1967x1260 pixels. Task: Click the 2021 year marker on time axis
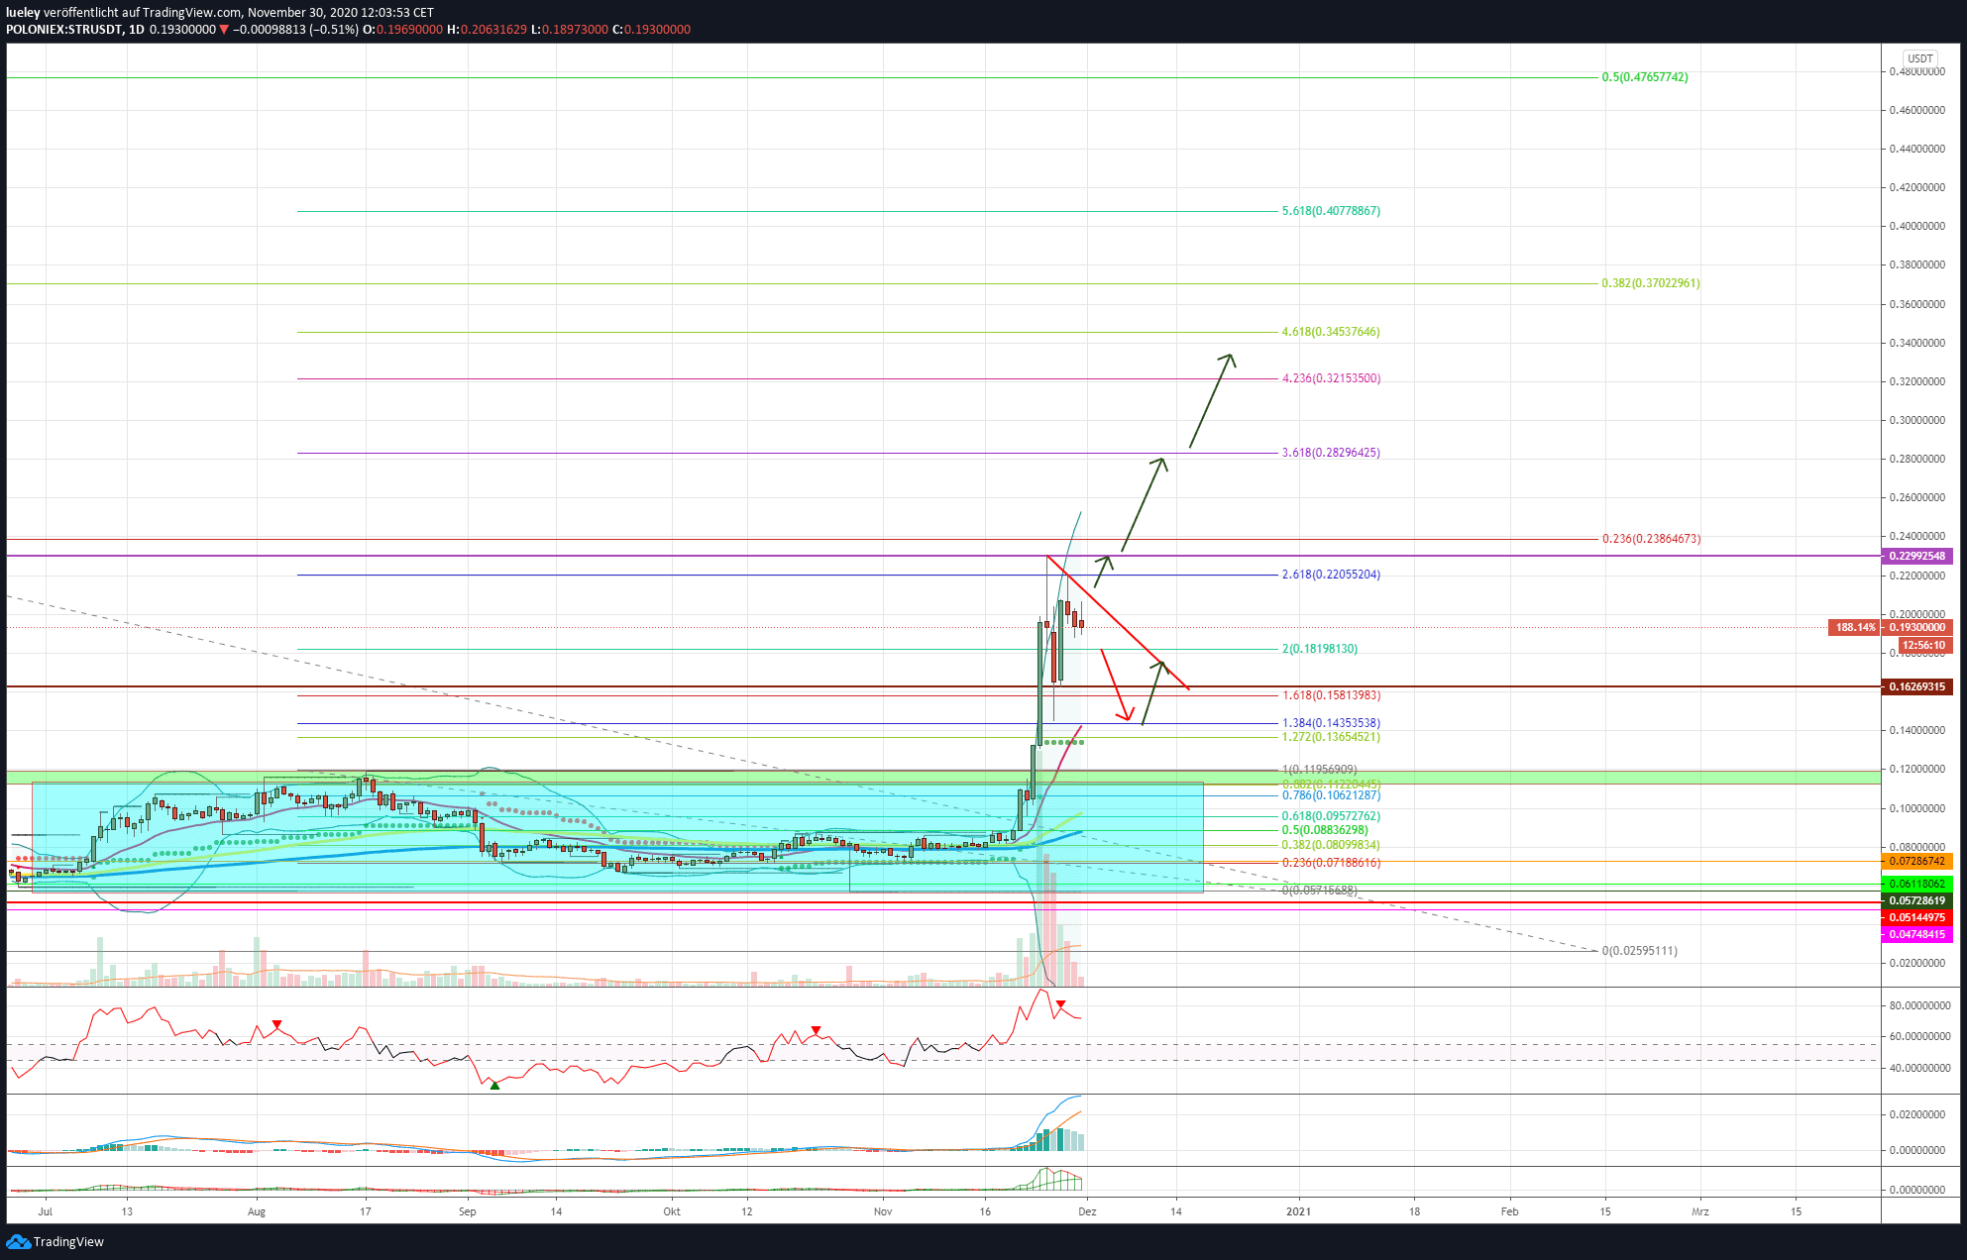tap(1298, 1210)
